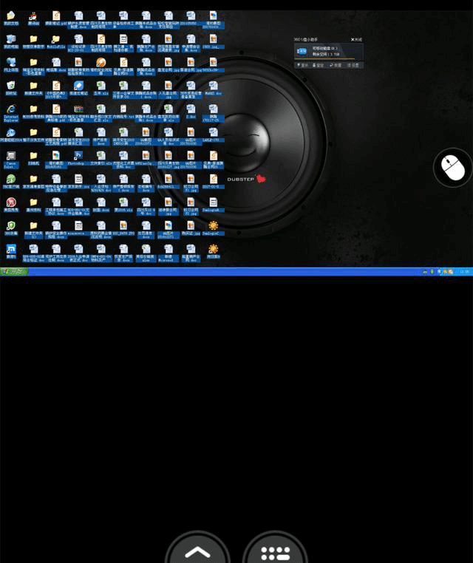This screenshot has height=563, width=473.
Task: Launch the 美图秀秀 desktop shortcut
Action: 10,203
